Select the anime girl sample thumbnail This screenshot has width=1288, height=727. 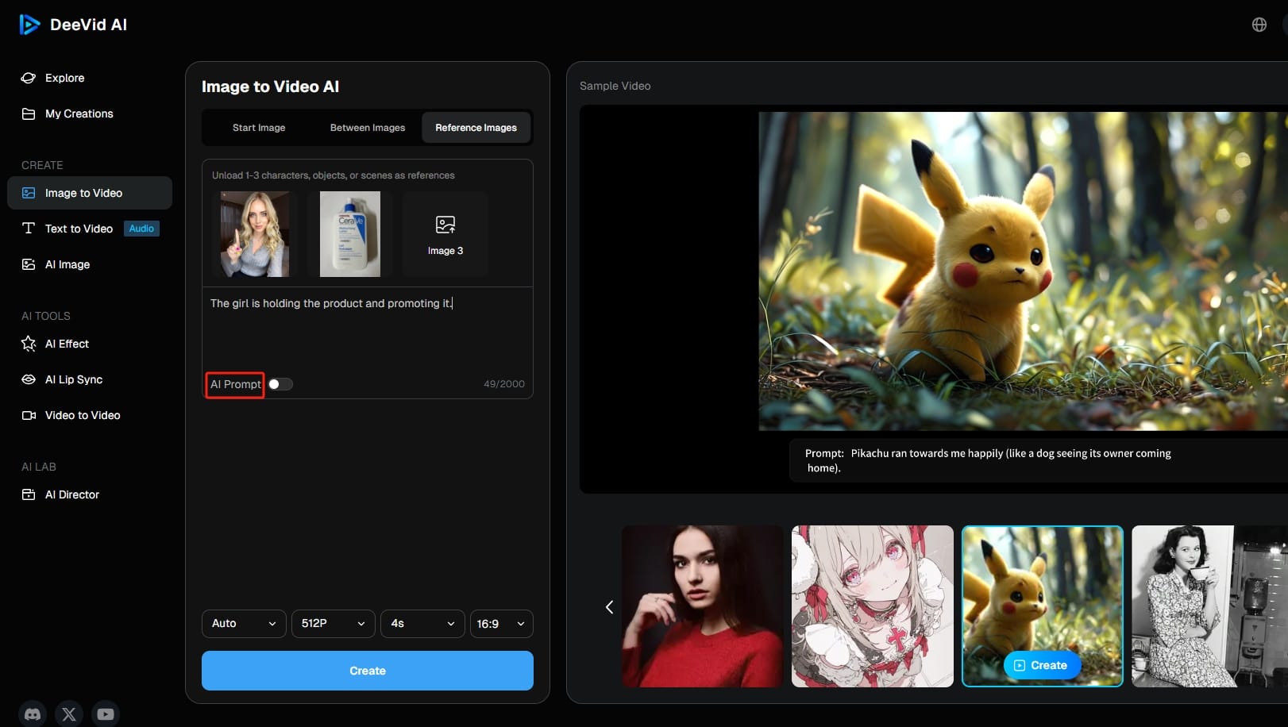[873, 606]
